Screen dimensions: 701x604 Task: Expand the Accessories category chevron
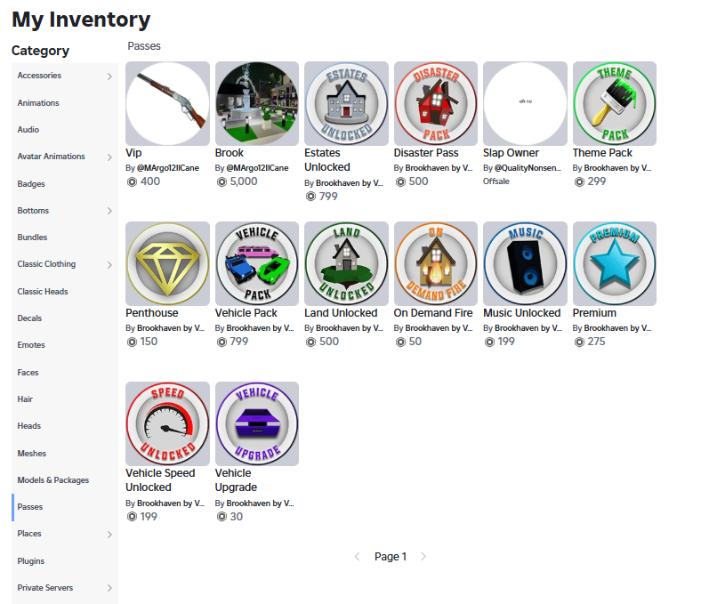(x=109, y=77)
